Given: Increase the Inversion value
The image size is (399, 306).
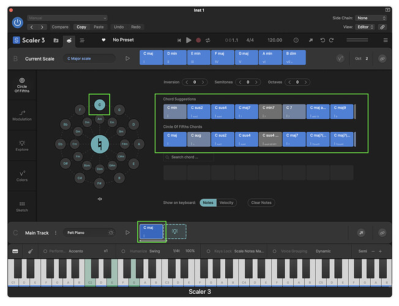Looking at the screenshot, I should pos(203,82).
